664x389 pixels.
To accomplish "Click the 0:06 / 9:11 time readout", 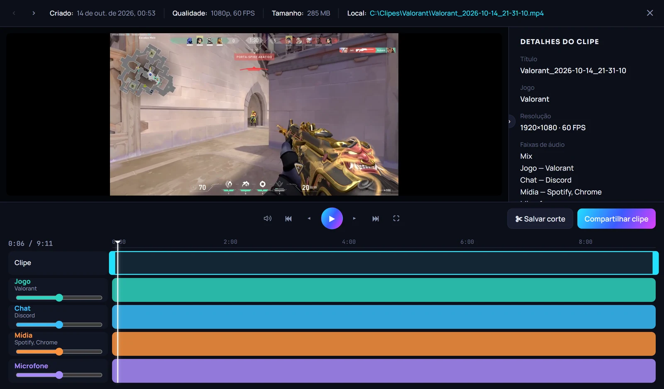I will pyautogui.click(x=30, y=243).
